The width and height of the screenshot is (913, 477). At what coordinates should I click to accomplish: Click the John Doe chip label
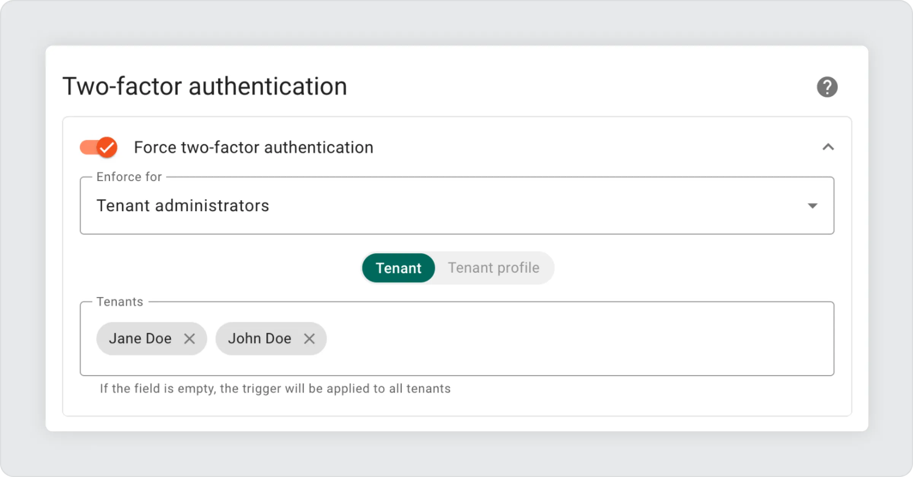259,339
